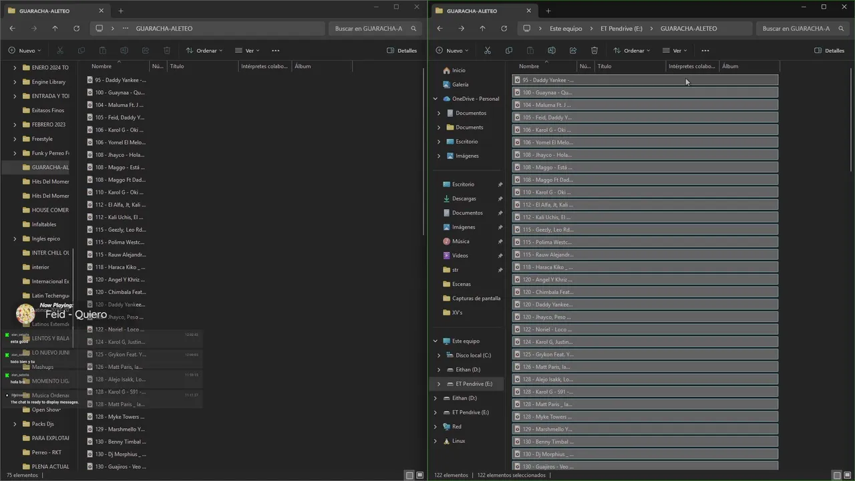Click the Delete trash icon in right window

594,50
